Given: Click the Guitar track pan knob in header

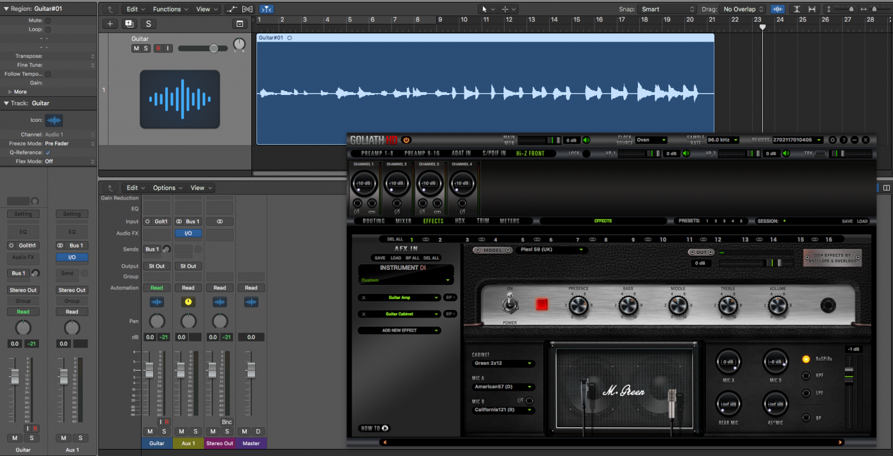Looking at the screenshot, I should [239, 45].
